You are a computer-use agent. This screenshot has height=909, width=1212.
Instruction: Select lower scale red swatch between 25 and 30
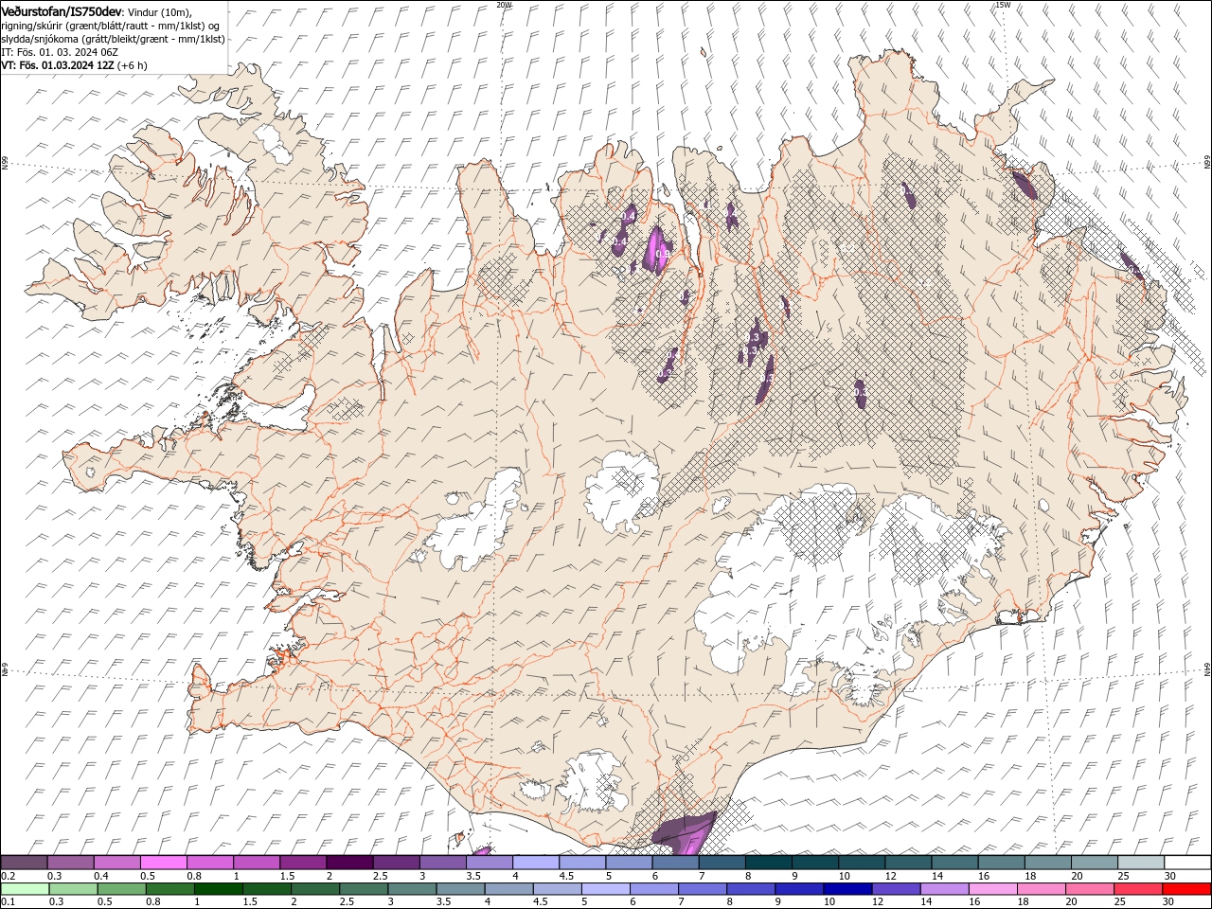coord(1136,889)
